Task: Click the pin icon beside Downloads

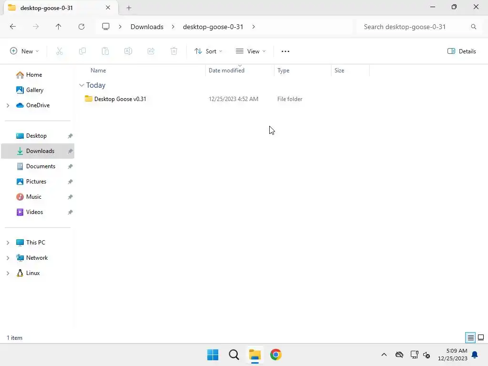Action: coord(71,151)
